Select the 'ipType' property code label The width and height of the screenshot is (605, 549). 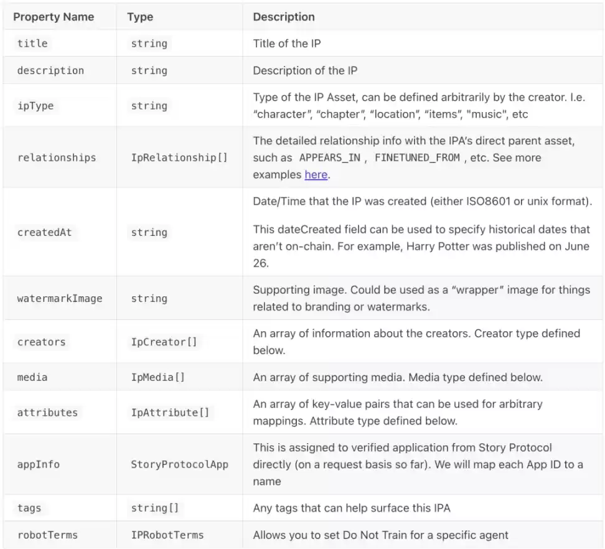coord(35,106)
